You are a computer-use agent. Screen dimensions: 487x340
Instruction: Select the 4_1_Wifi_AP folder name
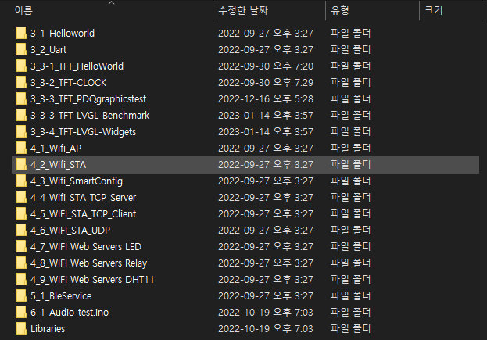[x=56, y=149]
